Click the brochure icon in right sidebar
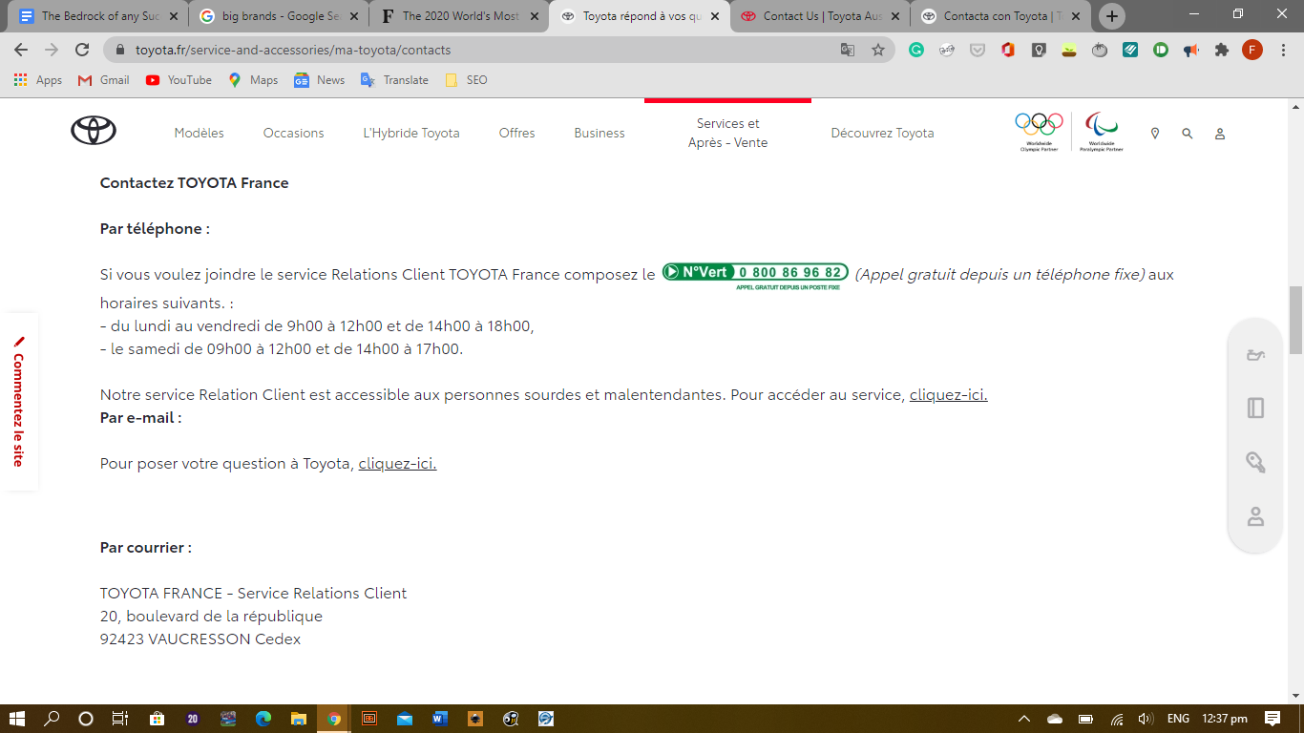 point(1255,408)
